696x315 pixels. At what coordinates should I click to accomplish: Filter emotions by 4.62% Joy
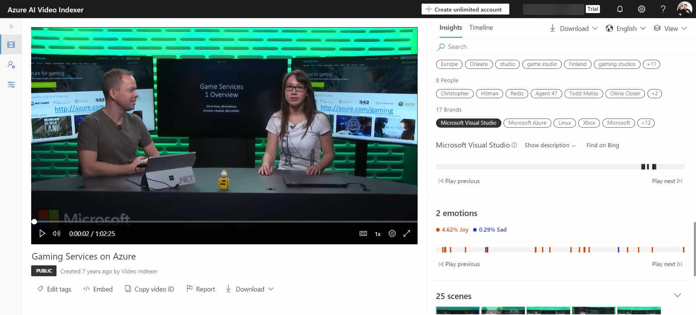tap(452, 230)
